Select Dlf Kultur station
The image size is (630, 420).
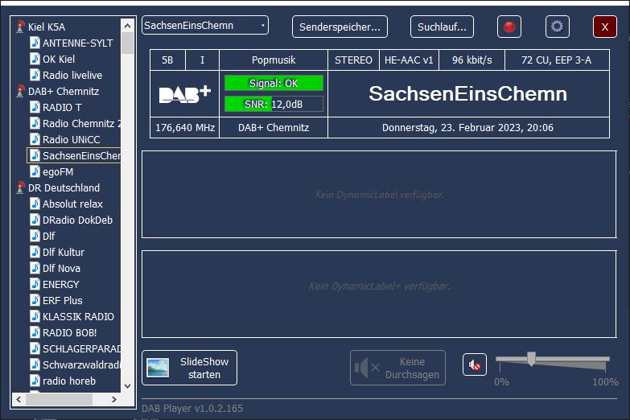coord(63,252)
